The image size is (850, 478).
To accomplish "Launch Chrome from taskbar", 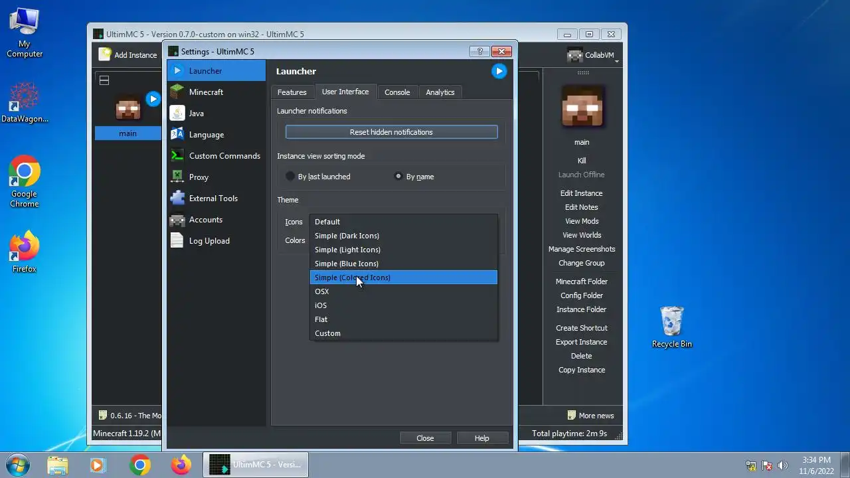I will coord(139,465).
